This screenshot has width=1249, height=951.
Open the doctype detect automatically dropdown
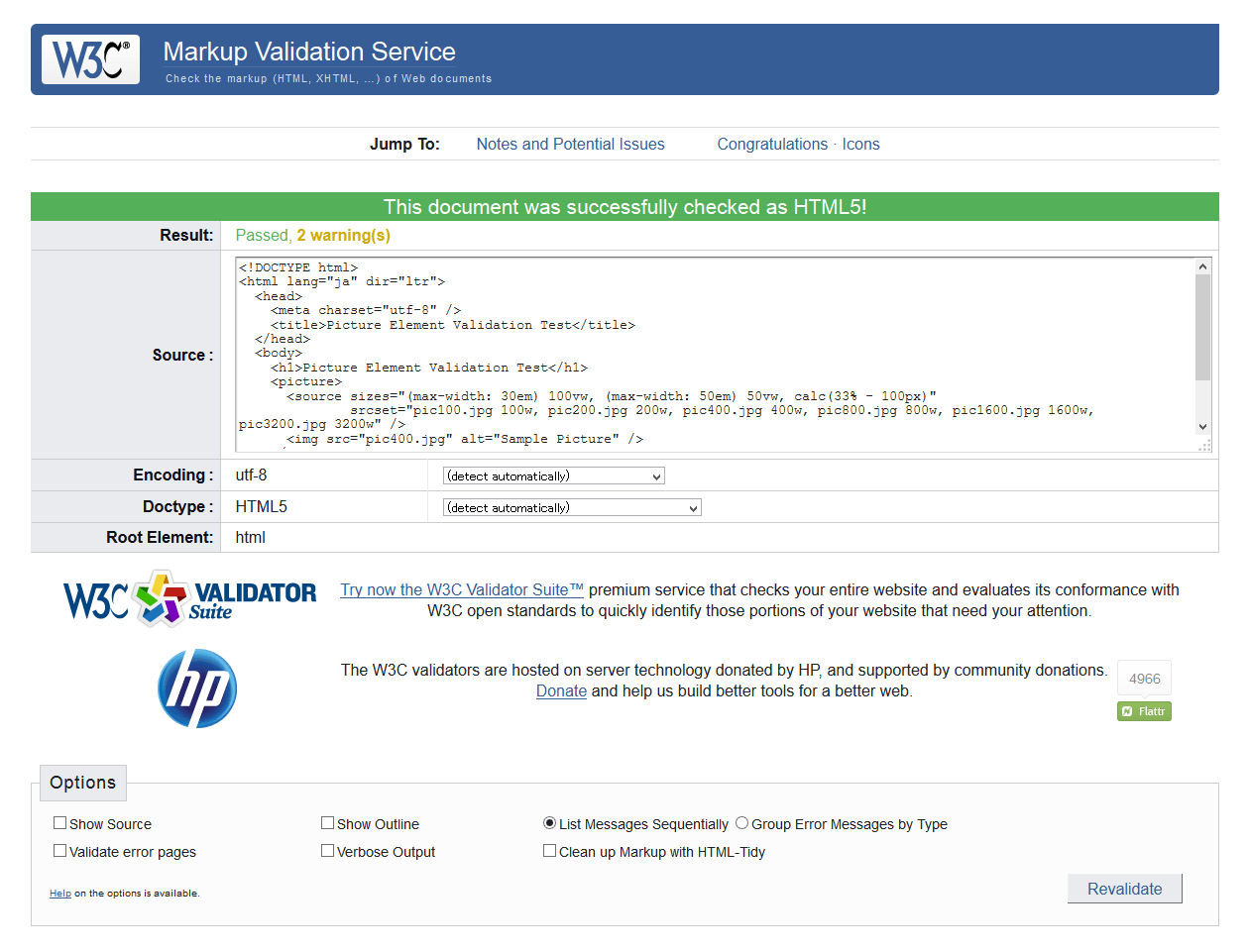click(571, 507)
